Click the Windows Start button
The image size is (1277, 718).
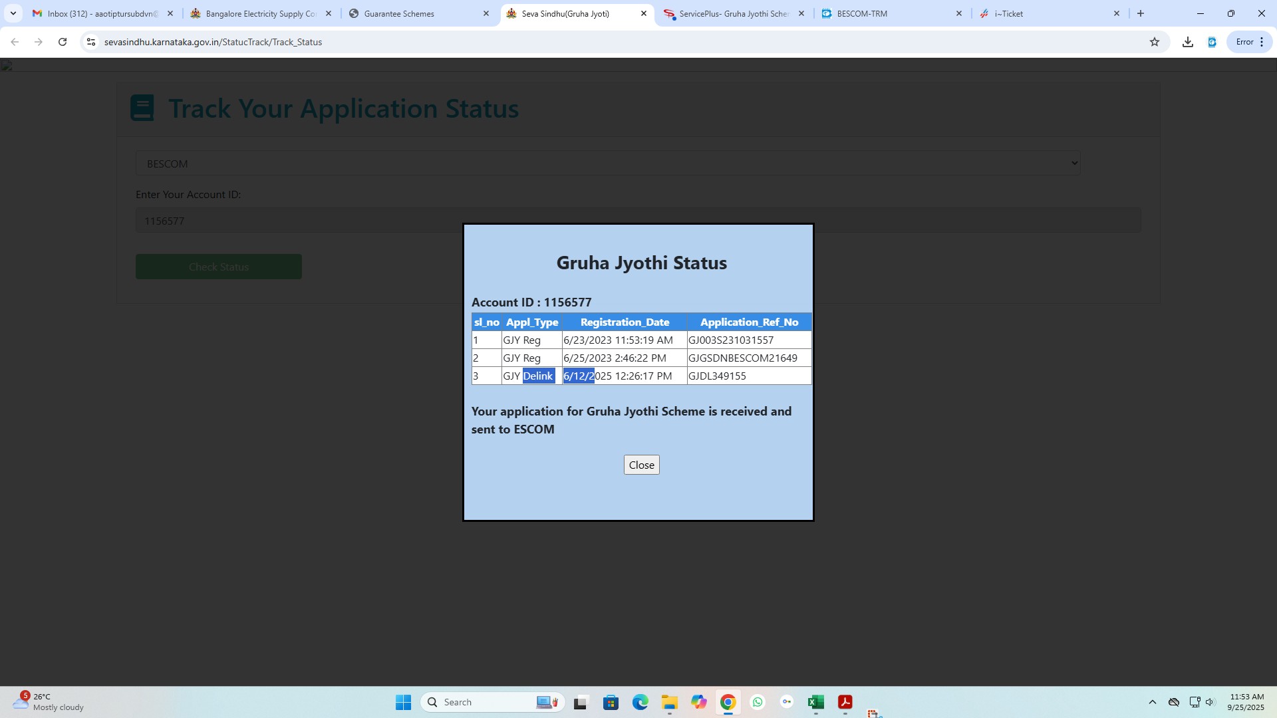(403, 702)
